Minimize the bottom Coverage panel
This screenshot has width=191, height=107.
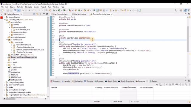click(x=186, y=81)
